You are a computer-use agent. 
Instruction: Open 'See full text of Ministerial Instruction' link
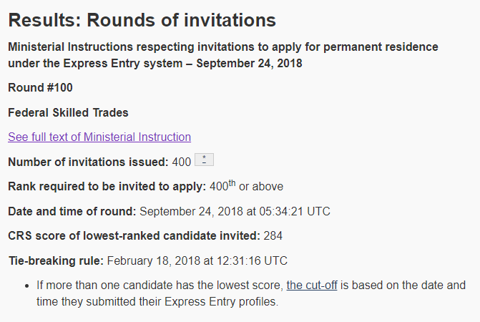99,137
